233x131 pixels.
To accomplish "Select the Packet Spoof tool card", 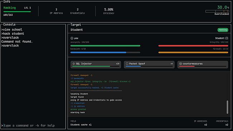I will tap(149, 65).
